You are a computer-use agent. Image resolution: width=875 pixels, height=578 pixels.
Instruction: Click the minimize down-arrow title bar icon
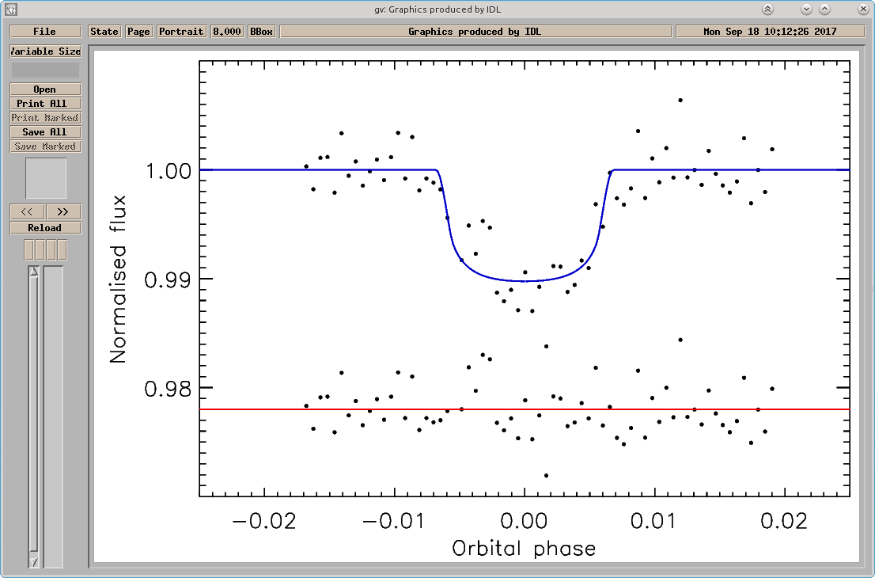[x=806, y=9]
